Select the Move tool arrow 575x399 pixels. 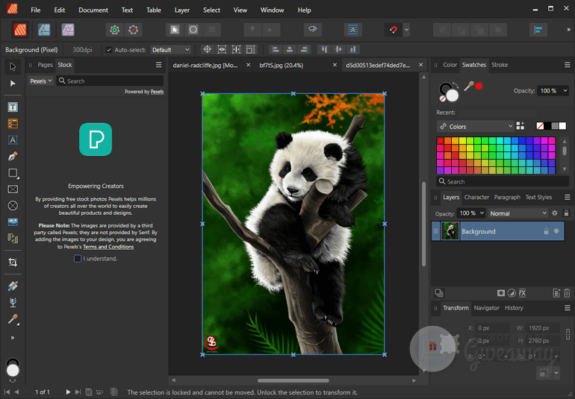[13, 66]
